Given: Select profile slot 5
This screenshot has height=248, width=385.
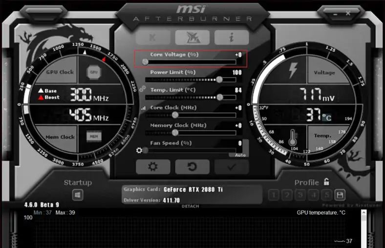Looking at the screenshot, I should point(325,195).
